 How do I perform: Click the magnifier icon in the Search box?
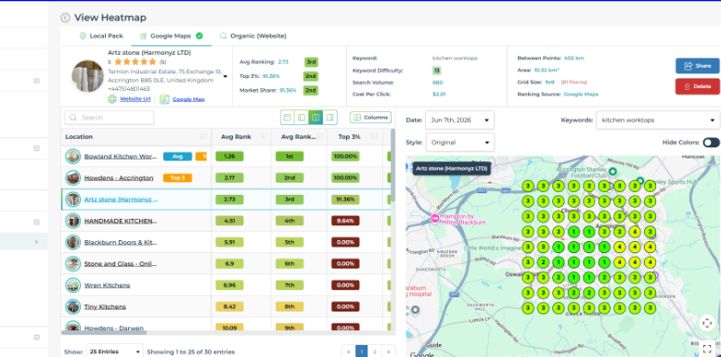tap(73, 118)
